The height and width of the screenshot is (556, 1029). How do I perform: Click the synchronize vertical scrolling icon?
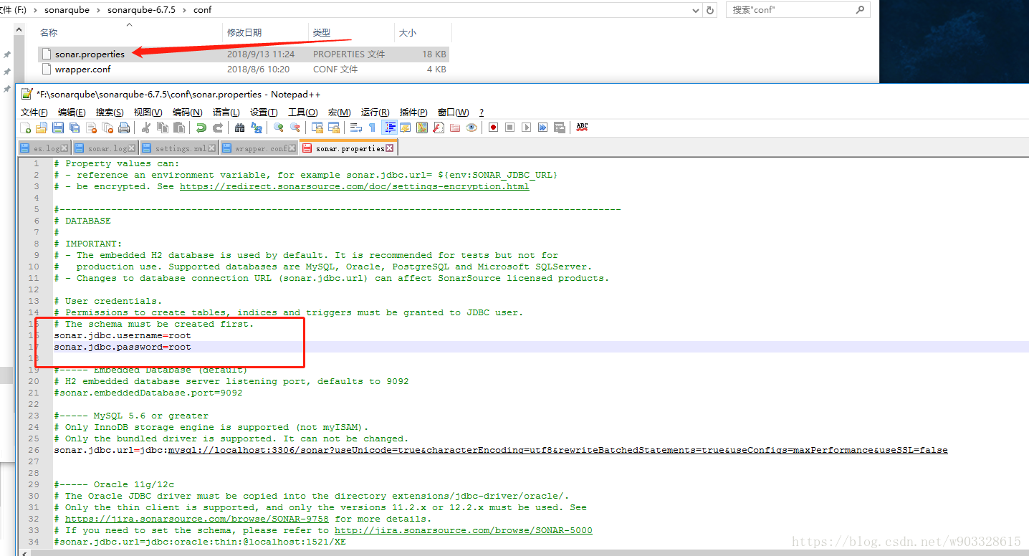click(x=317, y=128)
